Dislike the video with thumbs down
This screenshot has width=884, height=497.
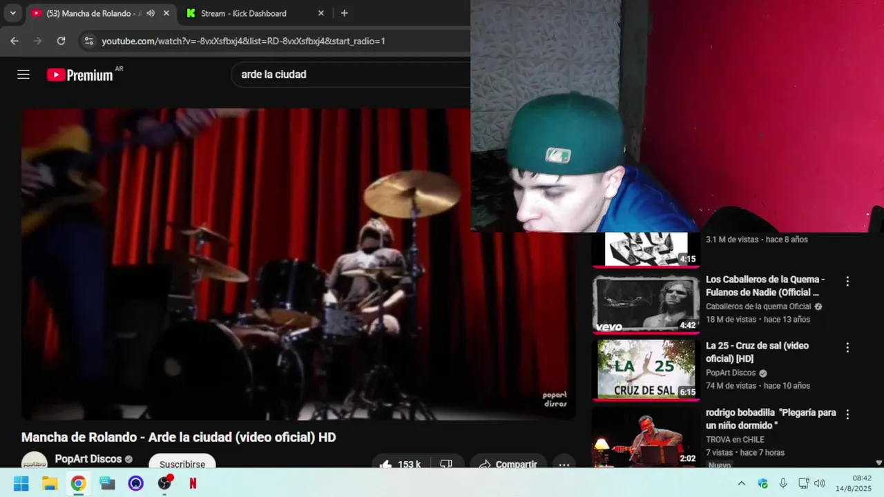point(447,462)
